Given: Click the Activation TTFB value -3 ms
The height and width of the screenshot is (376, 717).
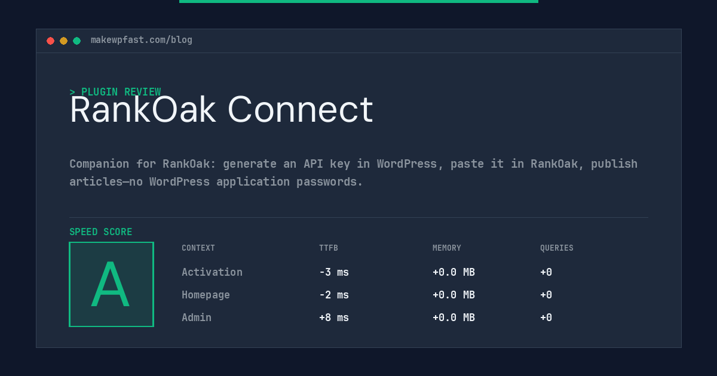Looking at the screenshot, I should pos(334,272).
